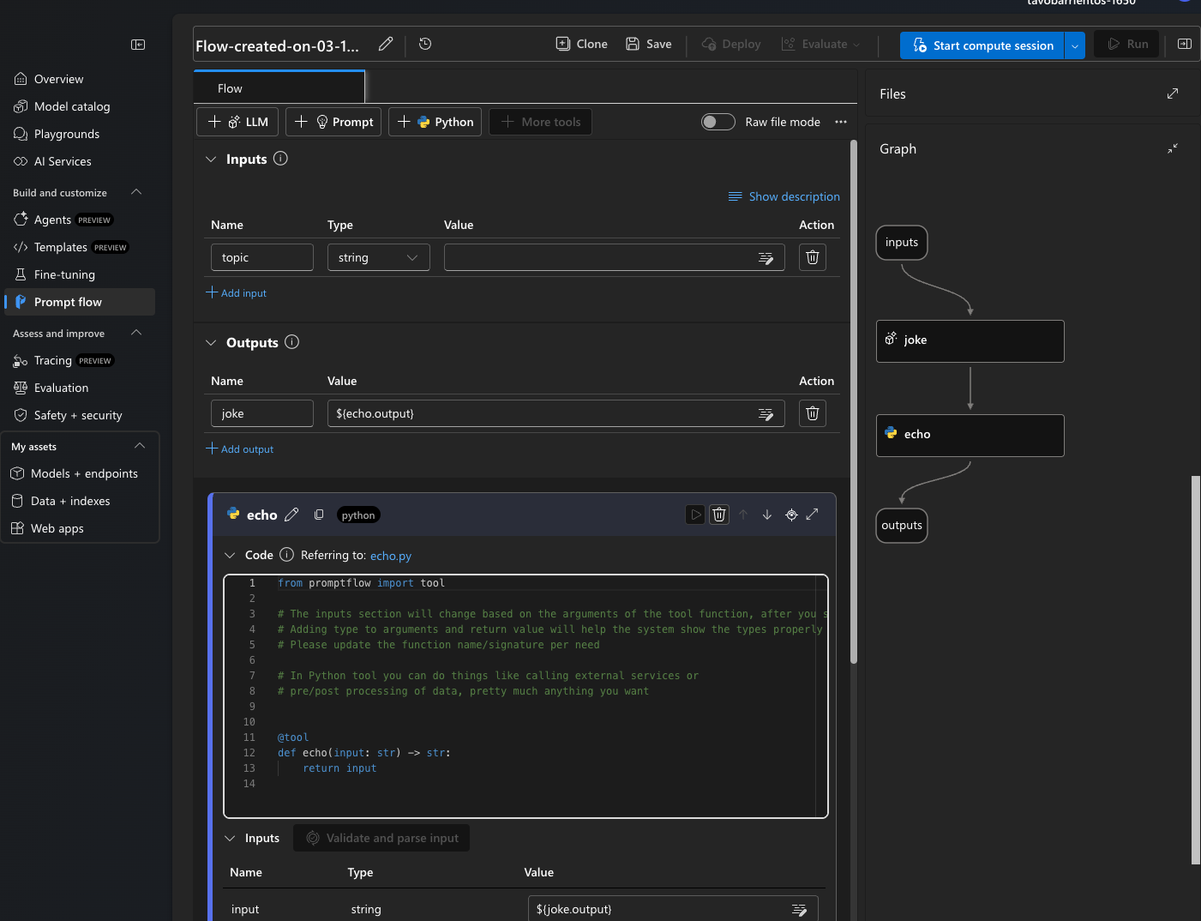Click Show description link
This screenshot has height=921, width=1201.
tap(784, 196)
